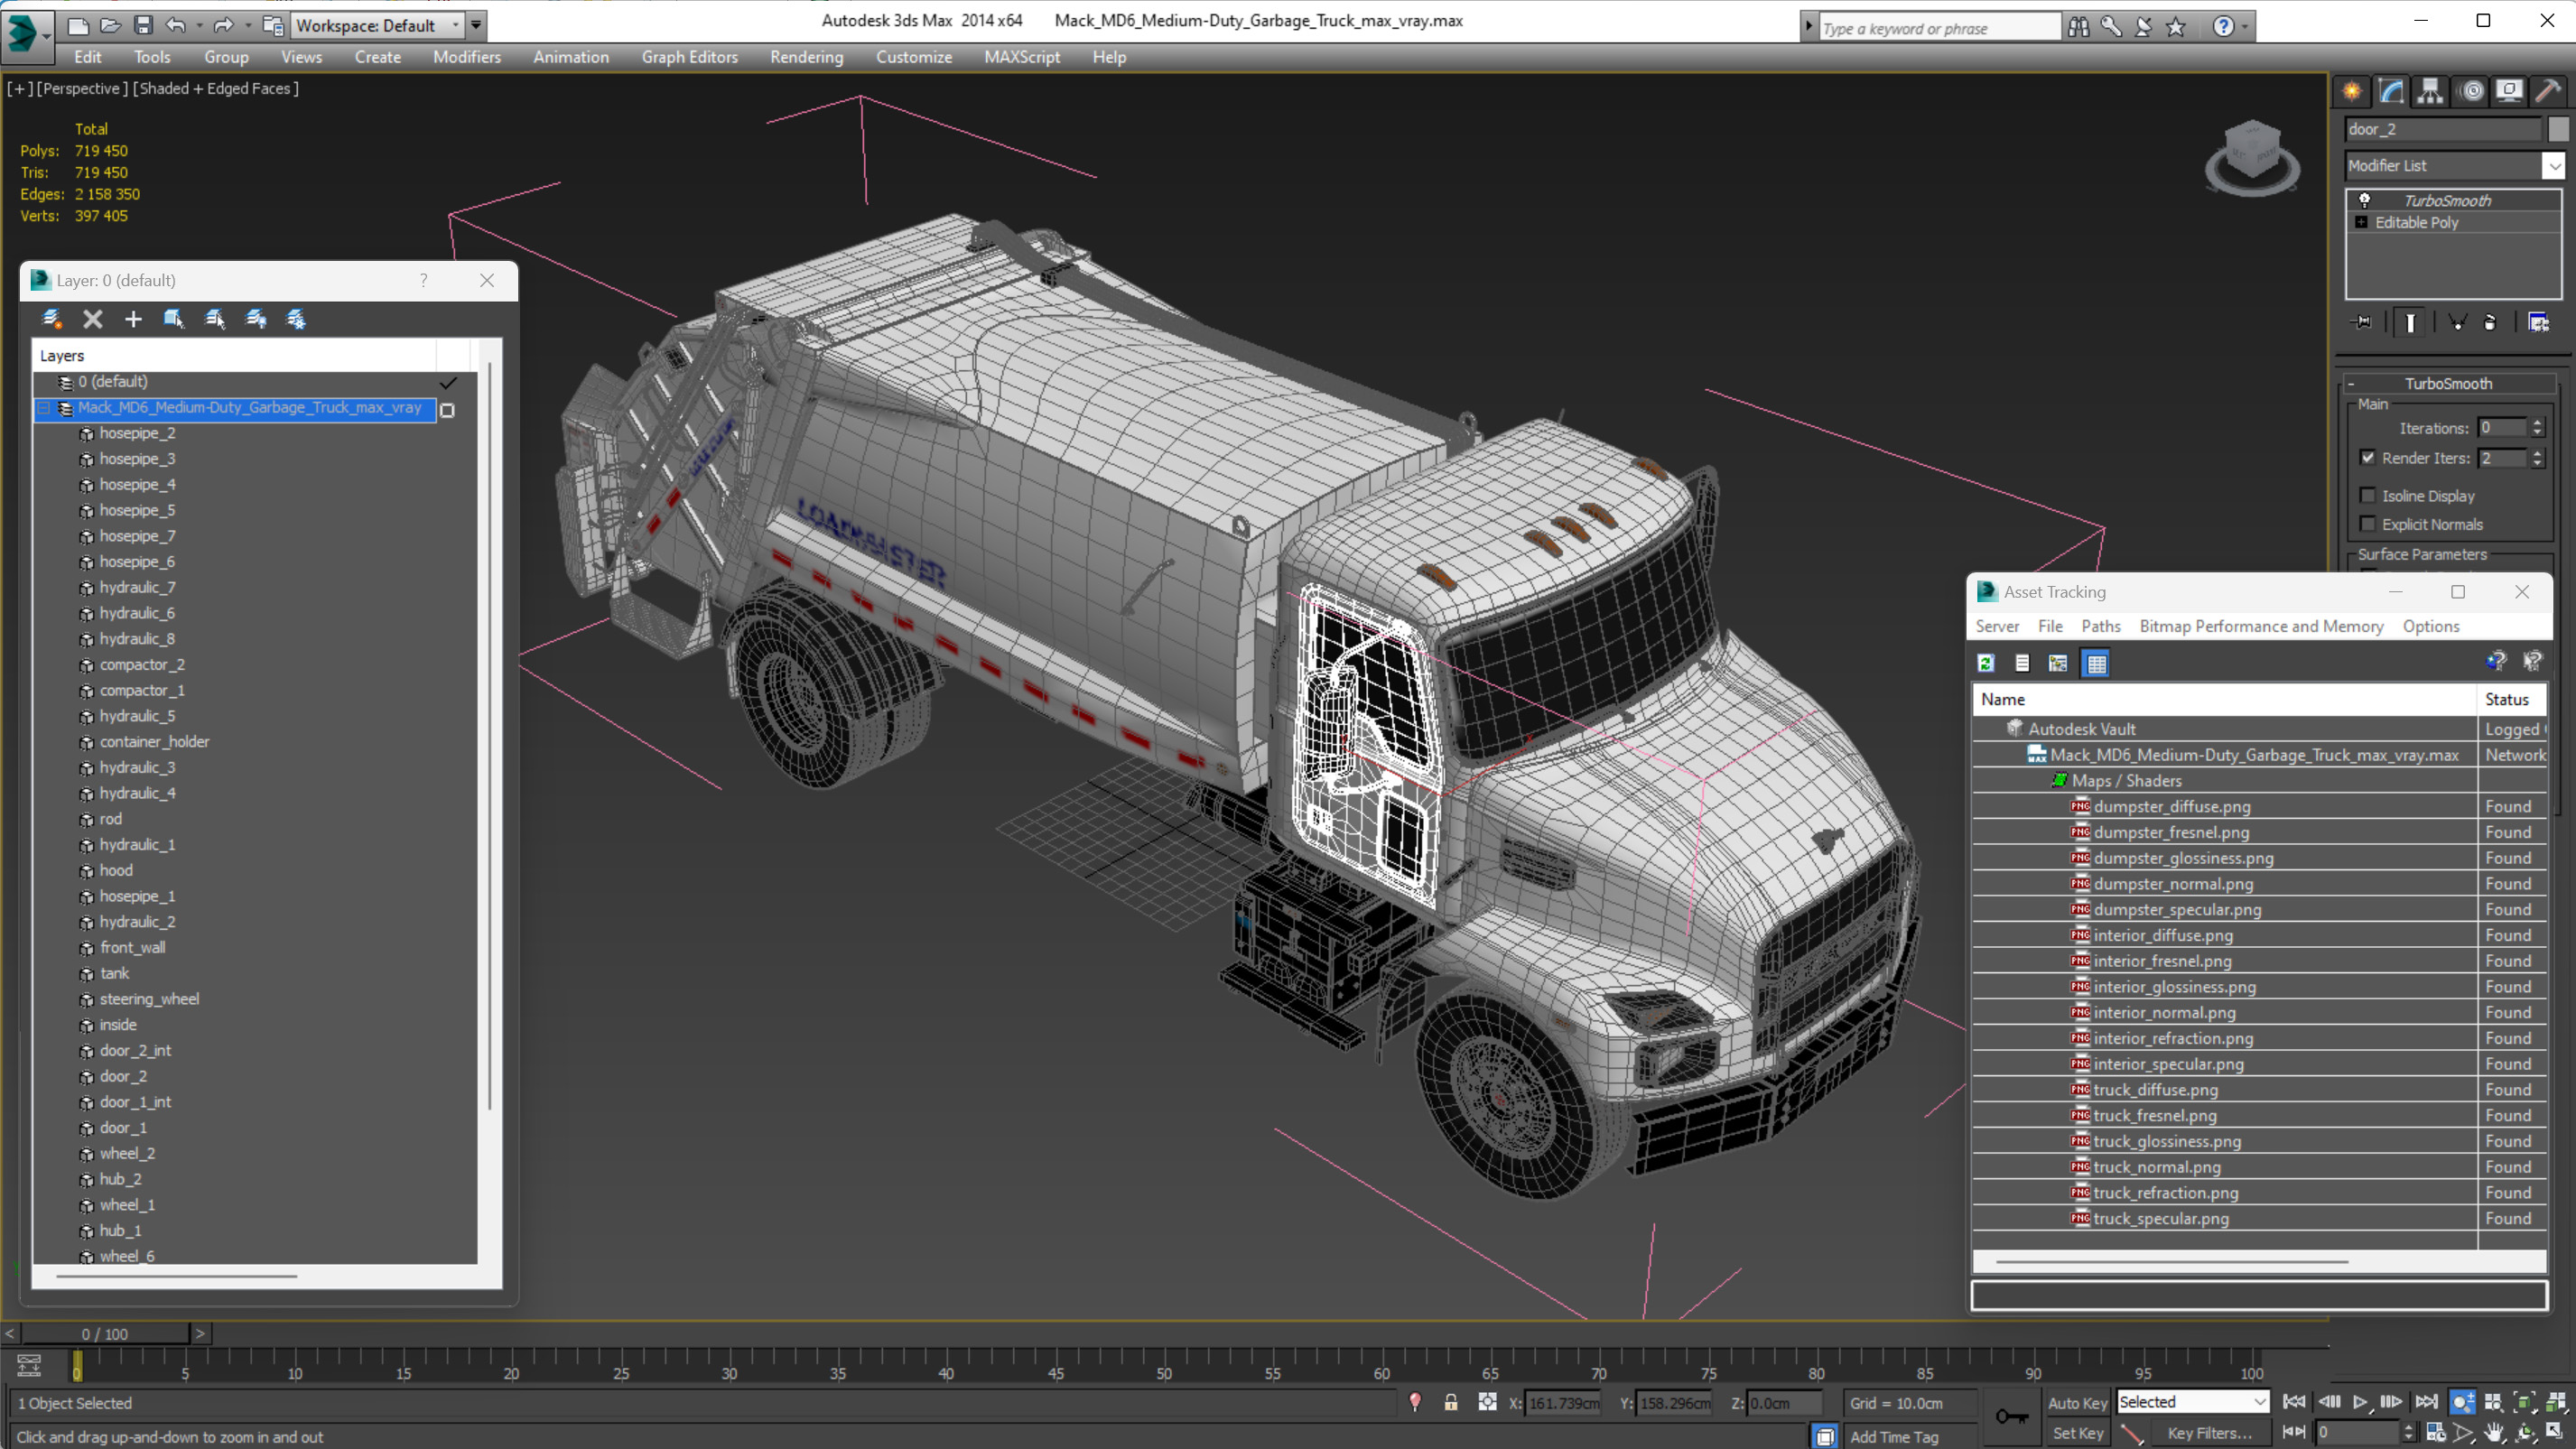Enable the Explicit Normals checkbox
The image size is (2576, 1449).
click(2367, 523)
